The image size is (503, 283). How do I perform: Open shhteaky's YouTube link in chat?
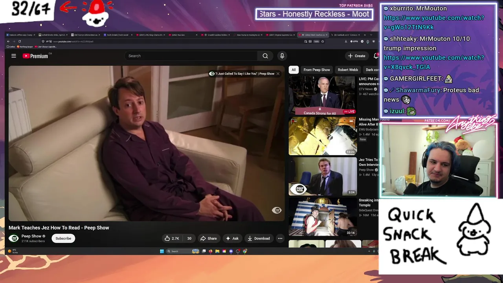coord(433,62)
